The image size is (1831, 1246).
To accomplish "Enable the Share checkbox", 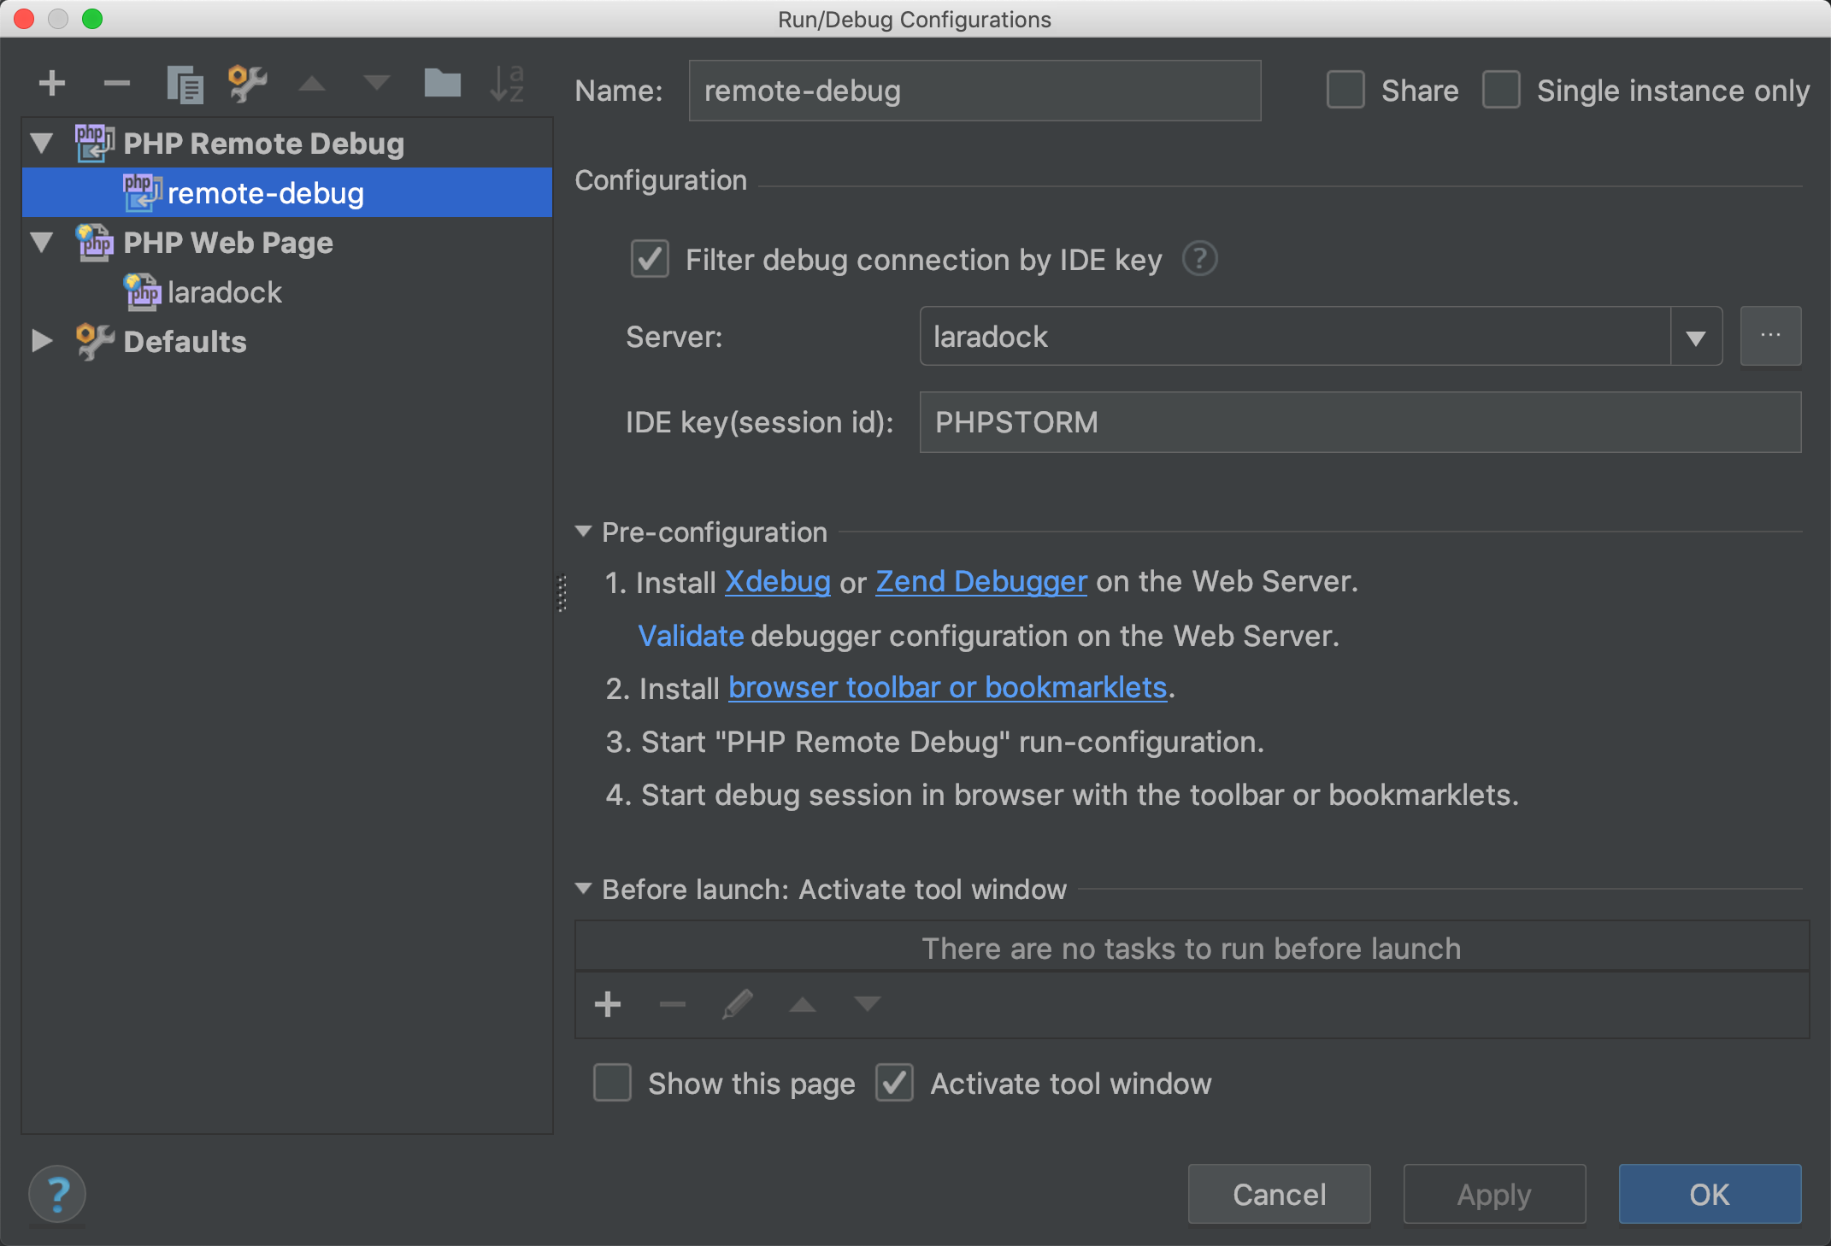I will coord(1345,91).
